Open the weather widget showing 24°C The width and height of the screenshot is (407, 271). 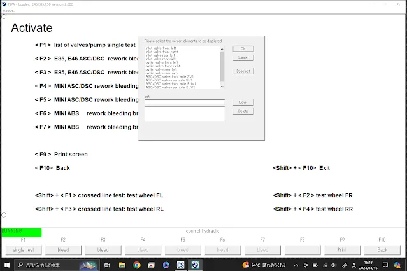pos(264,265)
